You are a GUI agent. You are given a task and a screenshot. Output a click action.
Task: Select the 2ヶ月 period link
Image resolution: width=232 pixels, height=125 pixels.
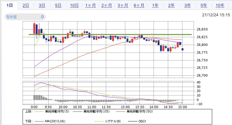click(x=107, y=6)
